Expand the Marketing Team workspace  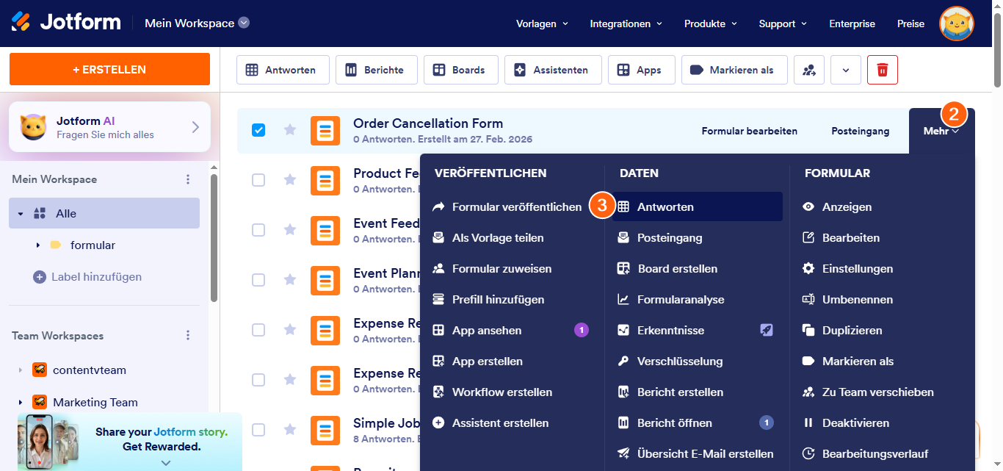point(20,402)
